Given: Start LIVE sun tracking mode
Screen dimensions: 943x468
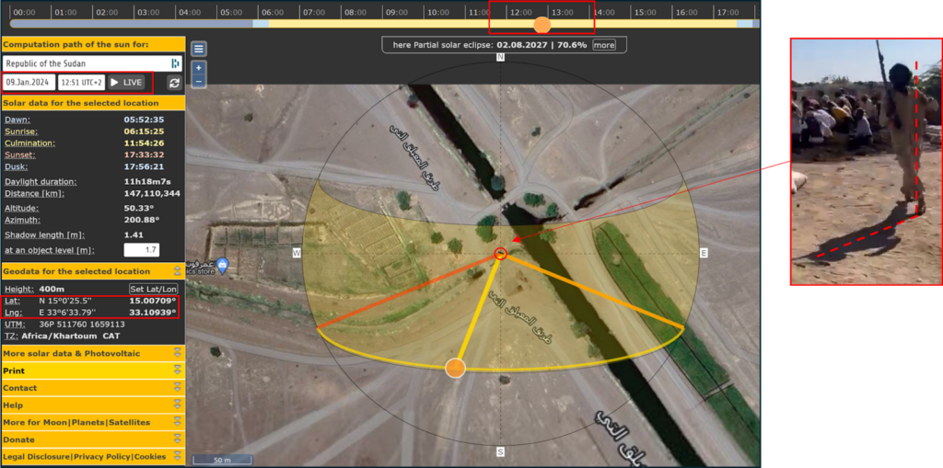Looking at the screenshot, I should click(x=126, y=83).
